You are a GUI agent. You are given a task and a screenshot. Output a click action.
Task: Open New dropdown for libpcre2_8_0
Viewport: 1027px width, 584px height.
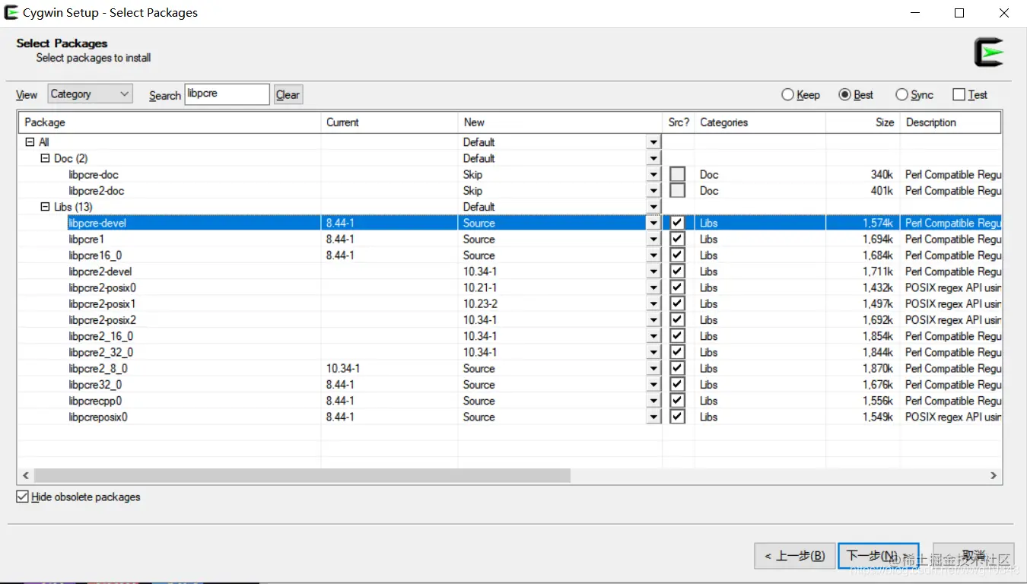(653, 369)
